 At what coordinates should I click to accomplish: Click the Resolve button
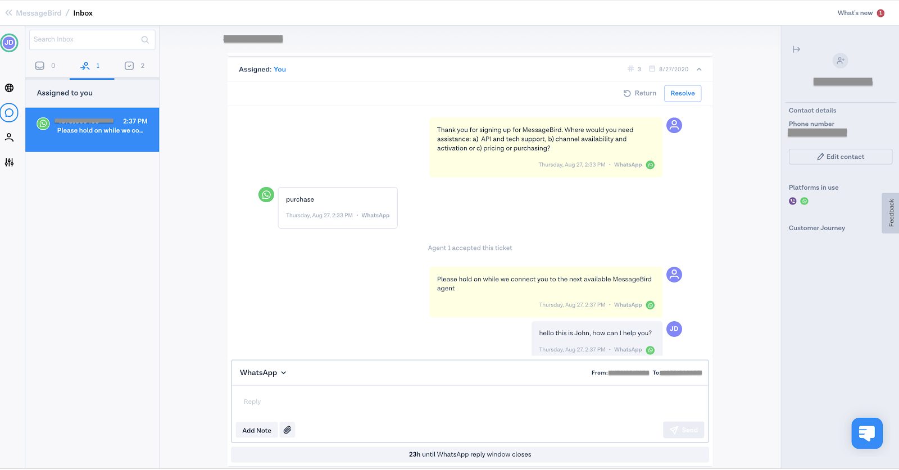click(683, 93)
